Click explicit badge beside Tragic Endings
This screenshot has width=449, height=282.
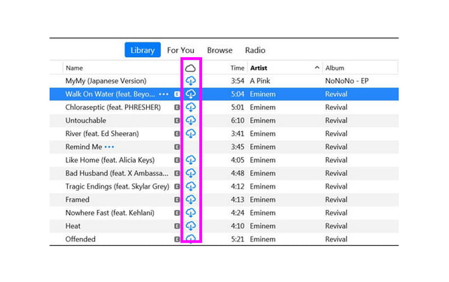[177, 186]
